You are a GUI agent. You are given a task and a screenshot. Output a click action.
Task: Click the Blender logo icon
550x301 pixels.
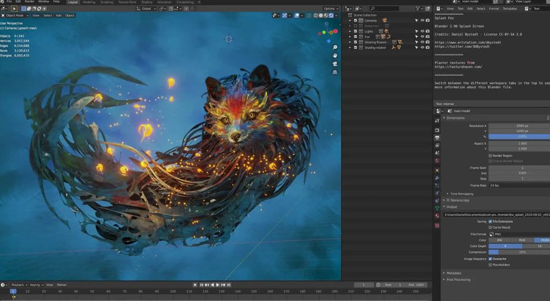[x=2, y=2]
